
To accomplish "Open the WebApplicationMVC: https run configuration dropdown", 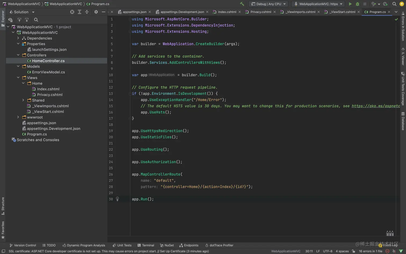I will 318,4.
